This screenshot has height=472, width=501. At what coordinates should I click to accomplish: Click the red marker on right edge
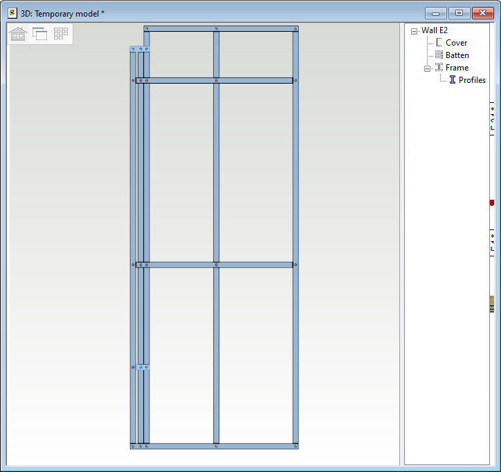(x=492, y=202)
